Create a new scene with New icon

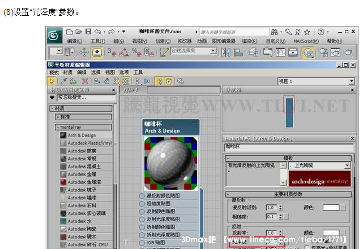tap(69, 32)
